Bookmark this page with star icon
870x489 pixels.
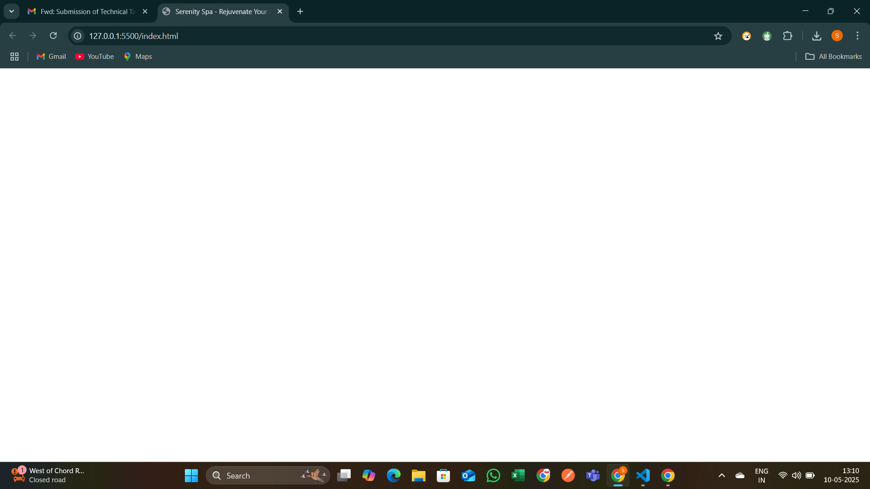(718, 36)
